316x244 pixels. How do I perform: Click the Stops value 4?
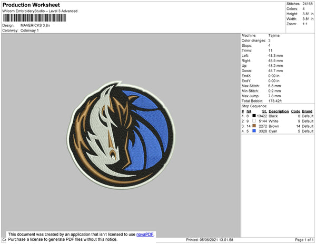pos(270,45)
